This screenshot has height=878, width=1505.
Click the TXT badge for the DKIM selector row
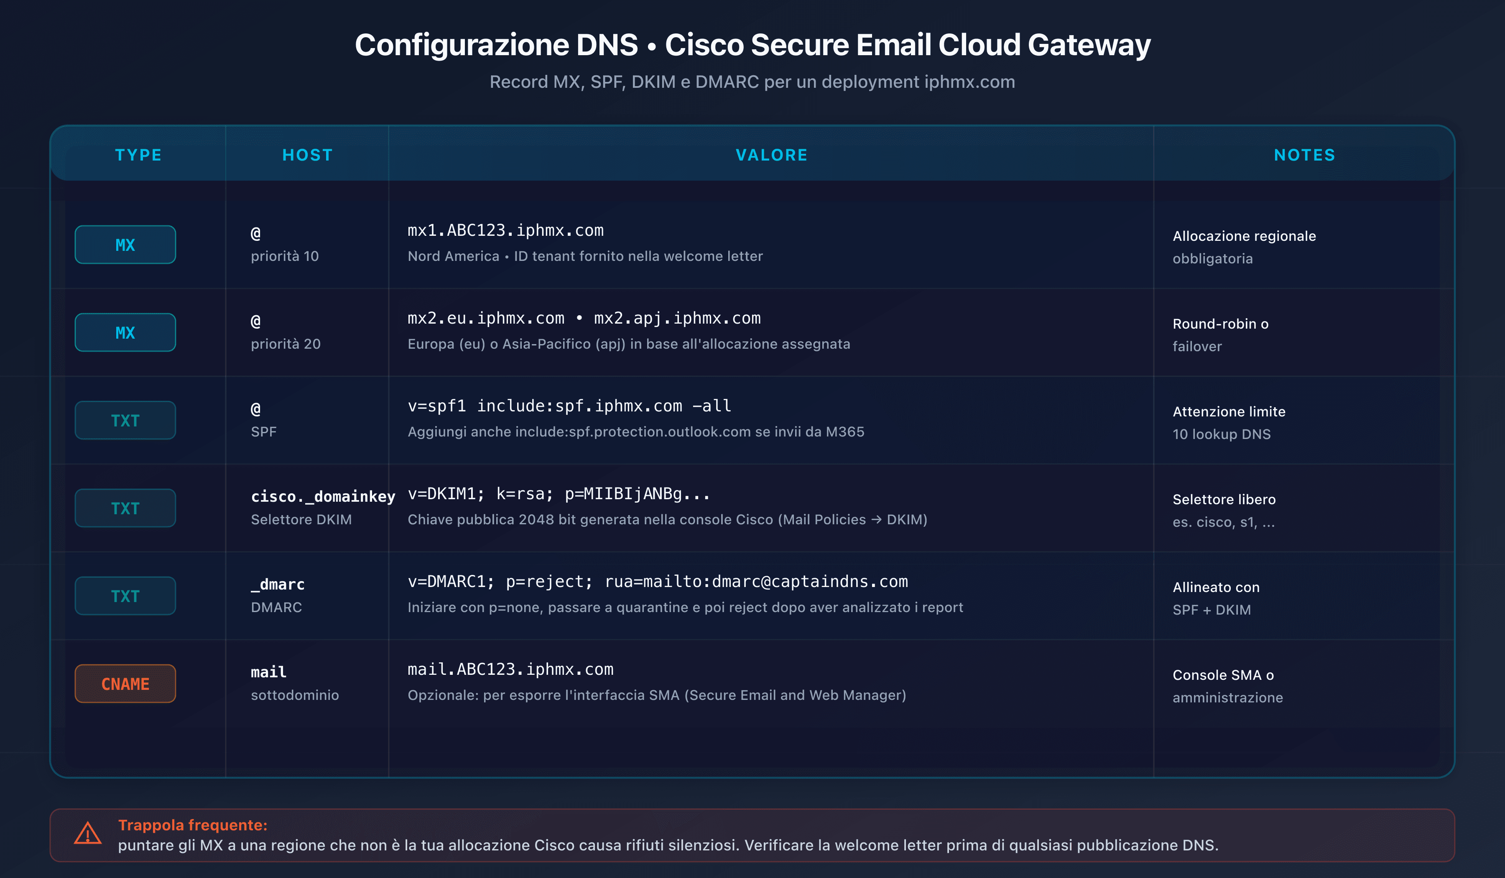point(125,508)
